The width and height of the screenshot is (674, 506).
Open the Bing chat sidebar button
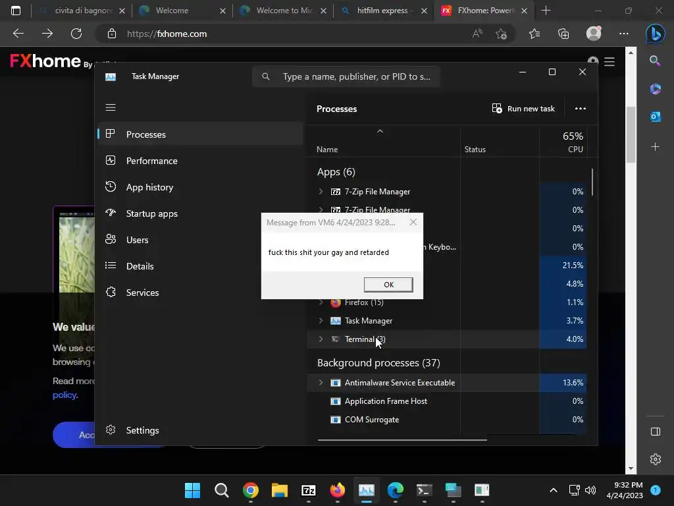655,34
